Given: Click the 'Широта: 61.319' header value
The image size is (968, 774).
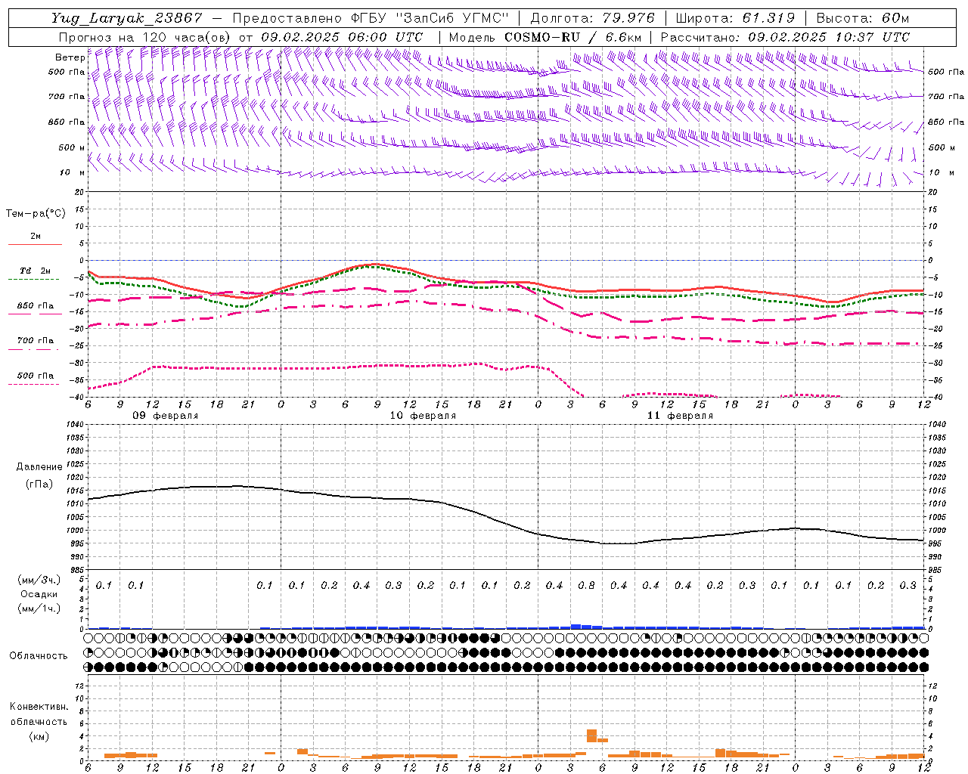Looking at the screenshot, I should point(735,18).
